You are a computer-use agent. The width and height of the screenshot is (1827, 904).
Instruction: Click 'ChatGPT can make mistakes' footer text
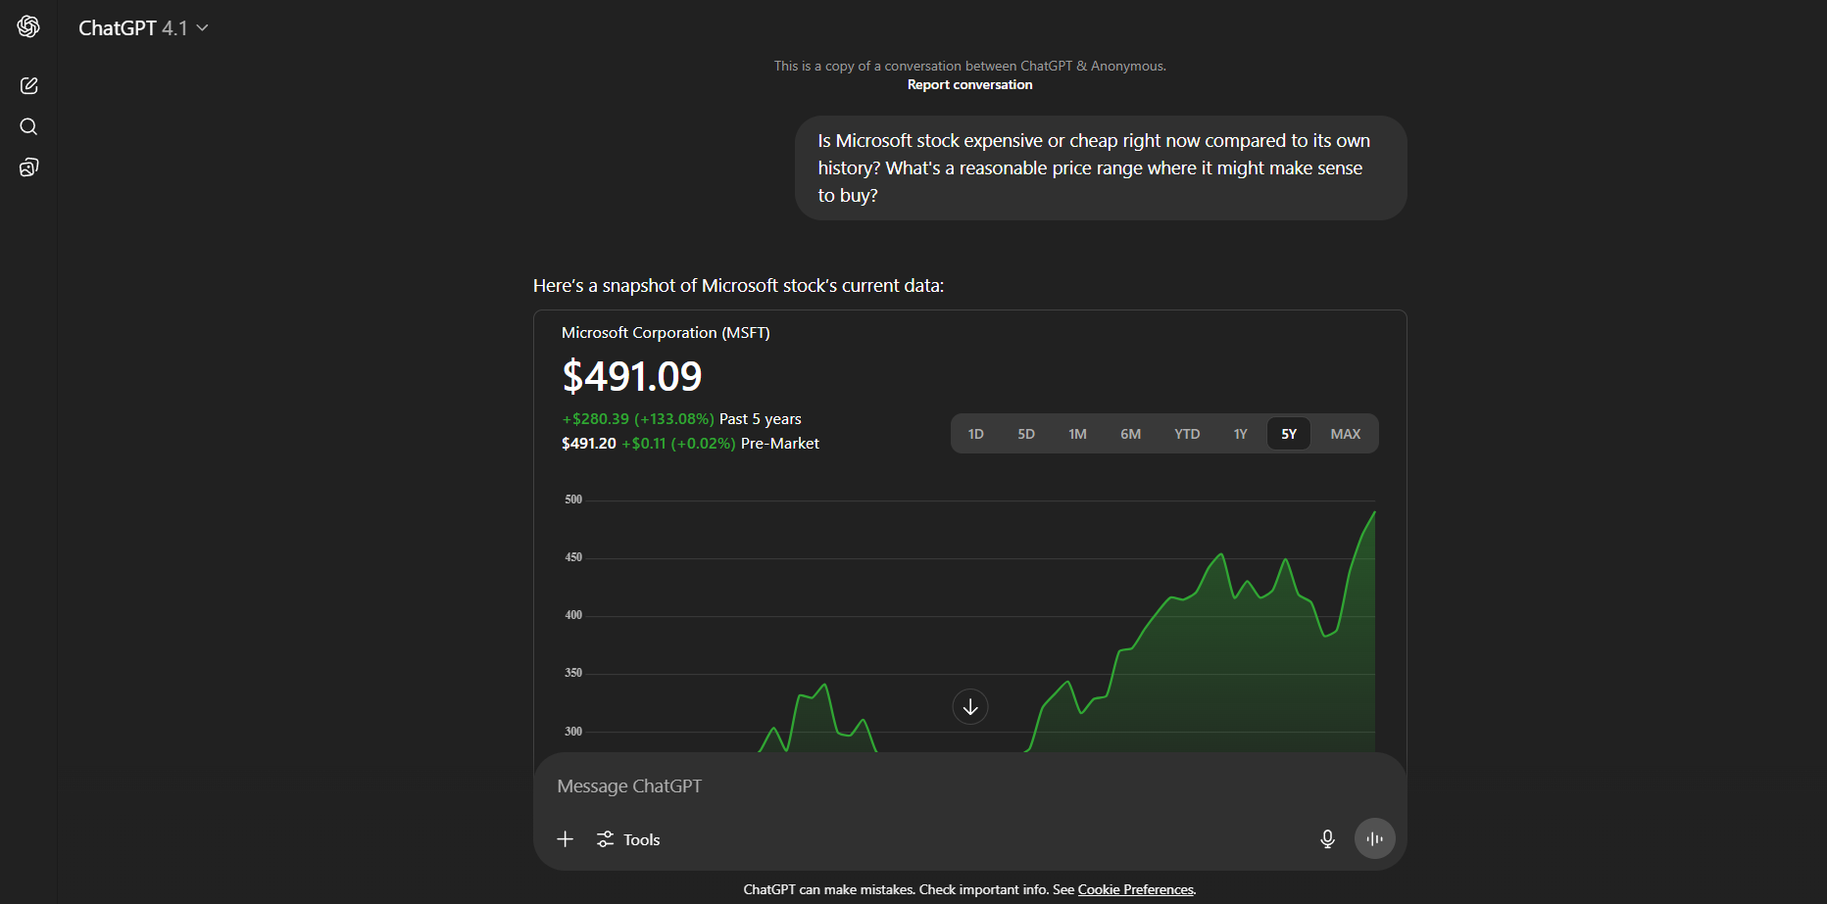829,889
